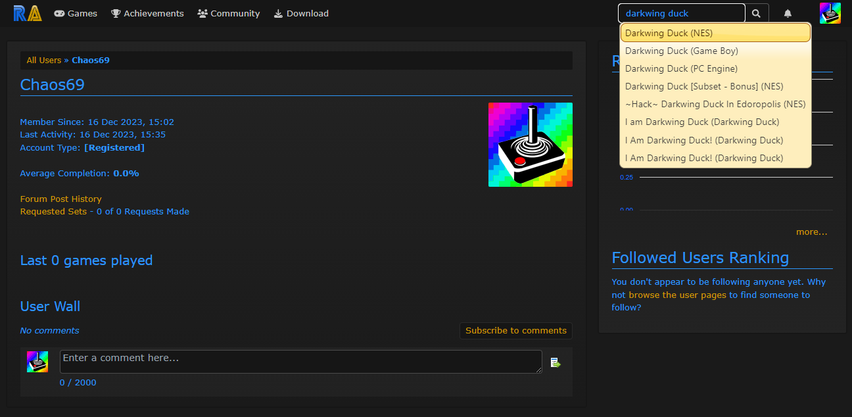Follow the 'browse the user pages' link
Screen dimensions: 852x417
(677, 295)
